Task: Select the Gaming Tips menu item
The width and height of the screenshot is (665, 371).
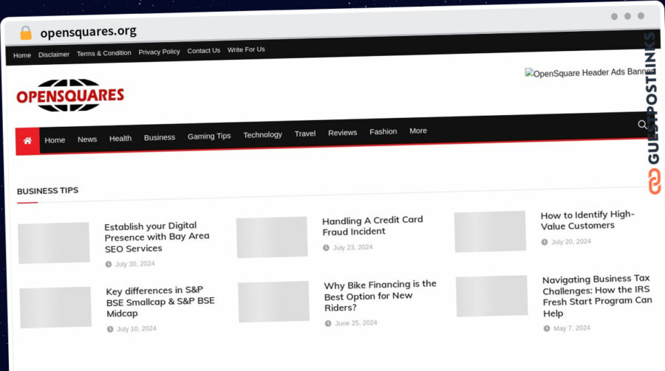Action: pos(209,136)
